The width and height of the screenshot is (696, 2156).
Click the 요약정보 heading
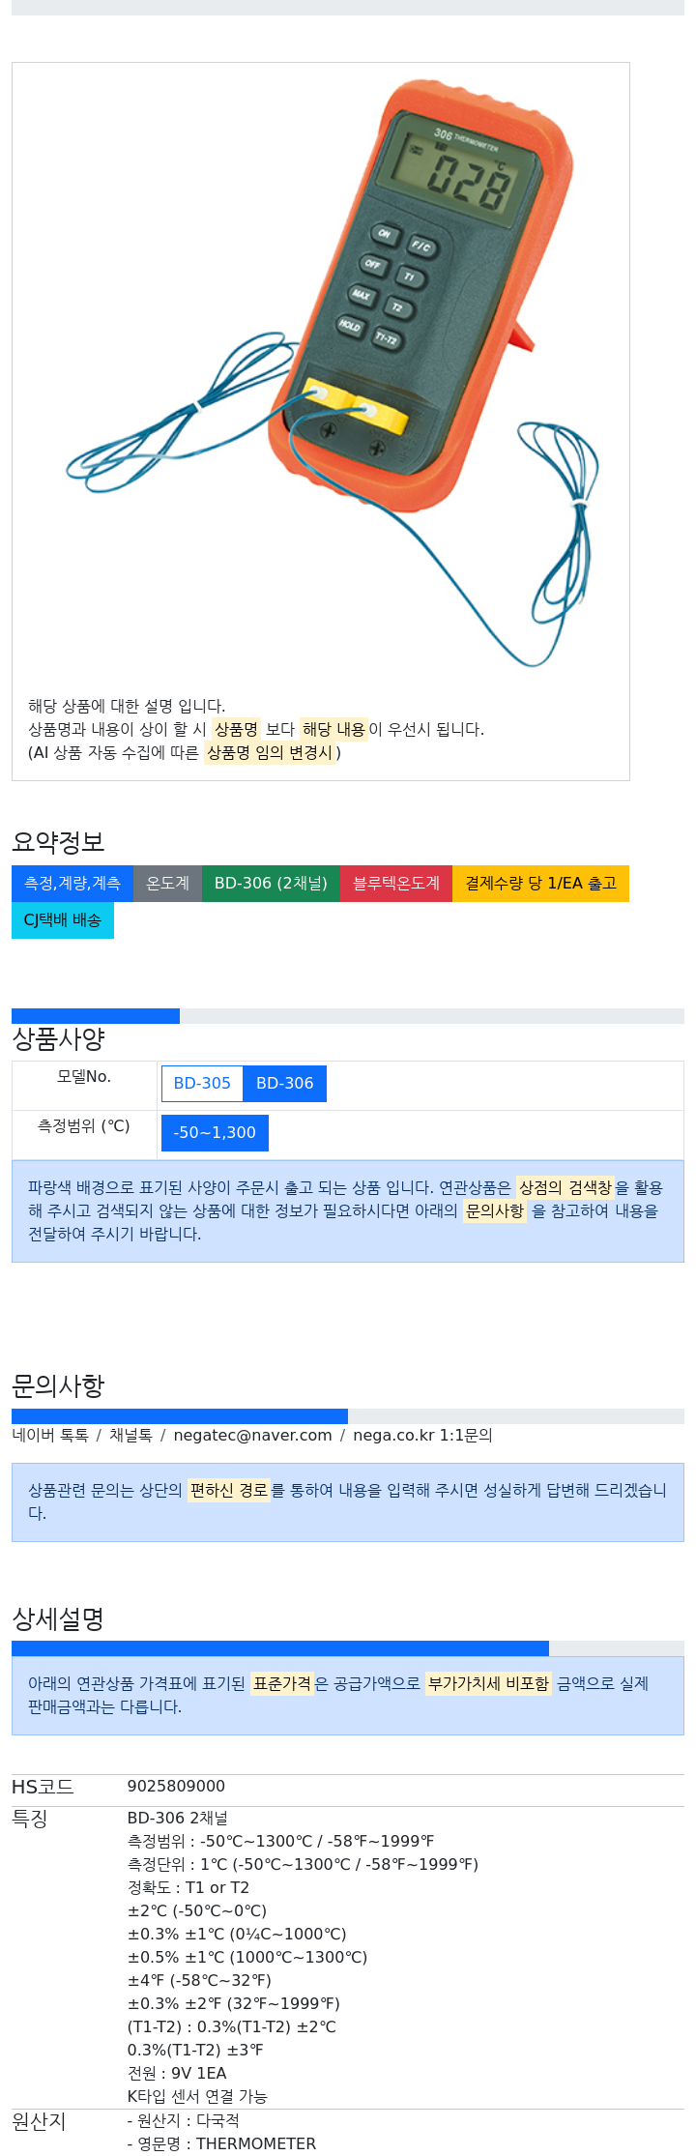(x=58, y=841)
